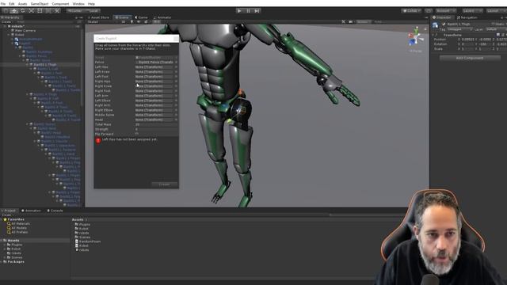507x285 pixels.
Task: Switch to the Game tab
Action: pyautogui.click(x=141, y=17)
